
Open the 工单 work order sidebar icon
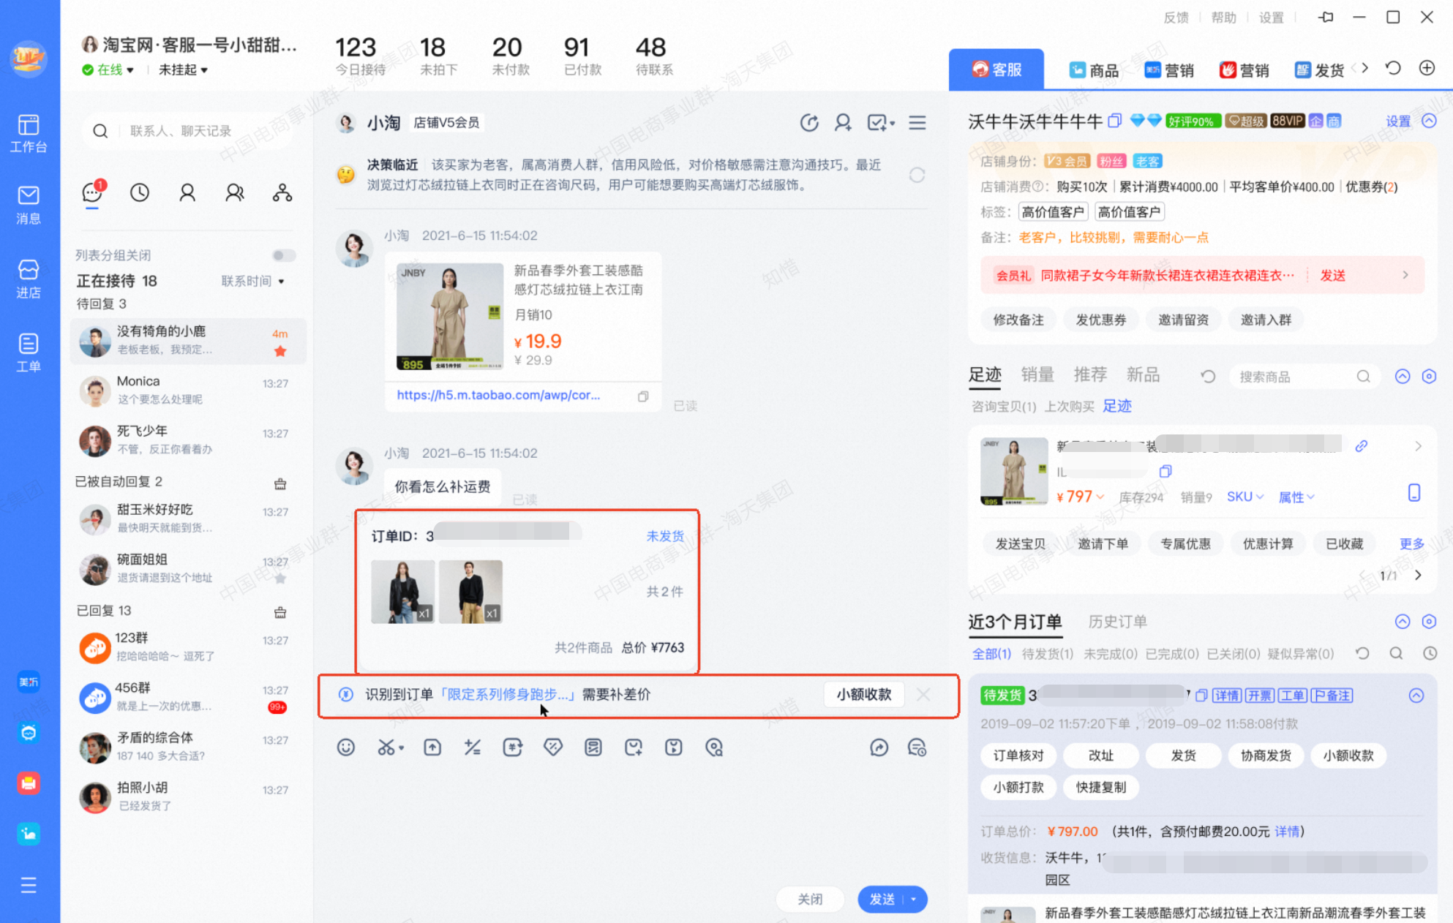(29, 353)
